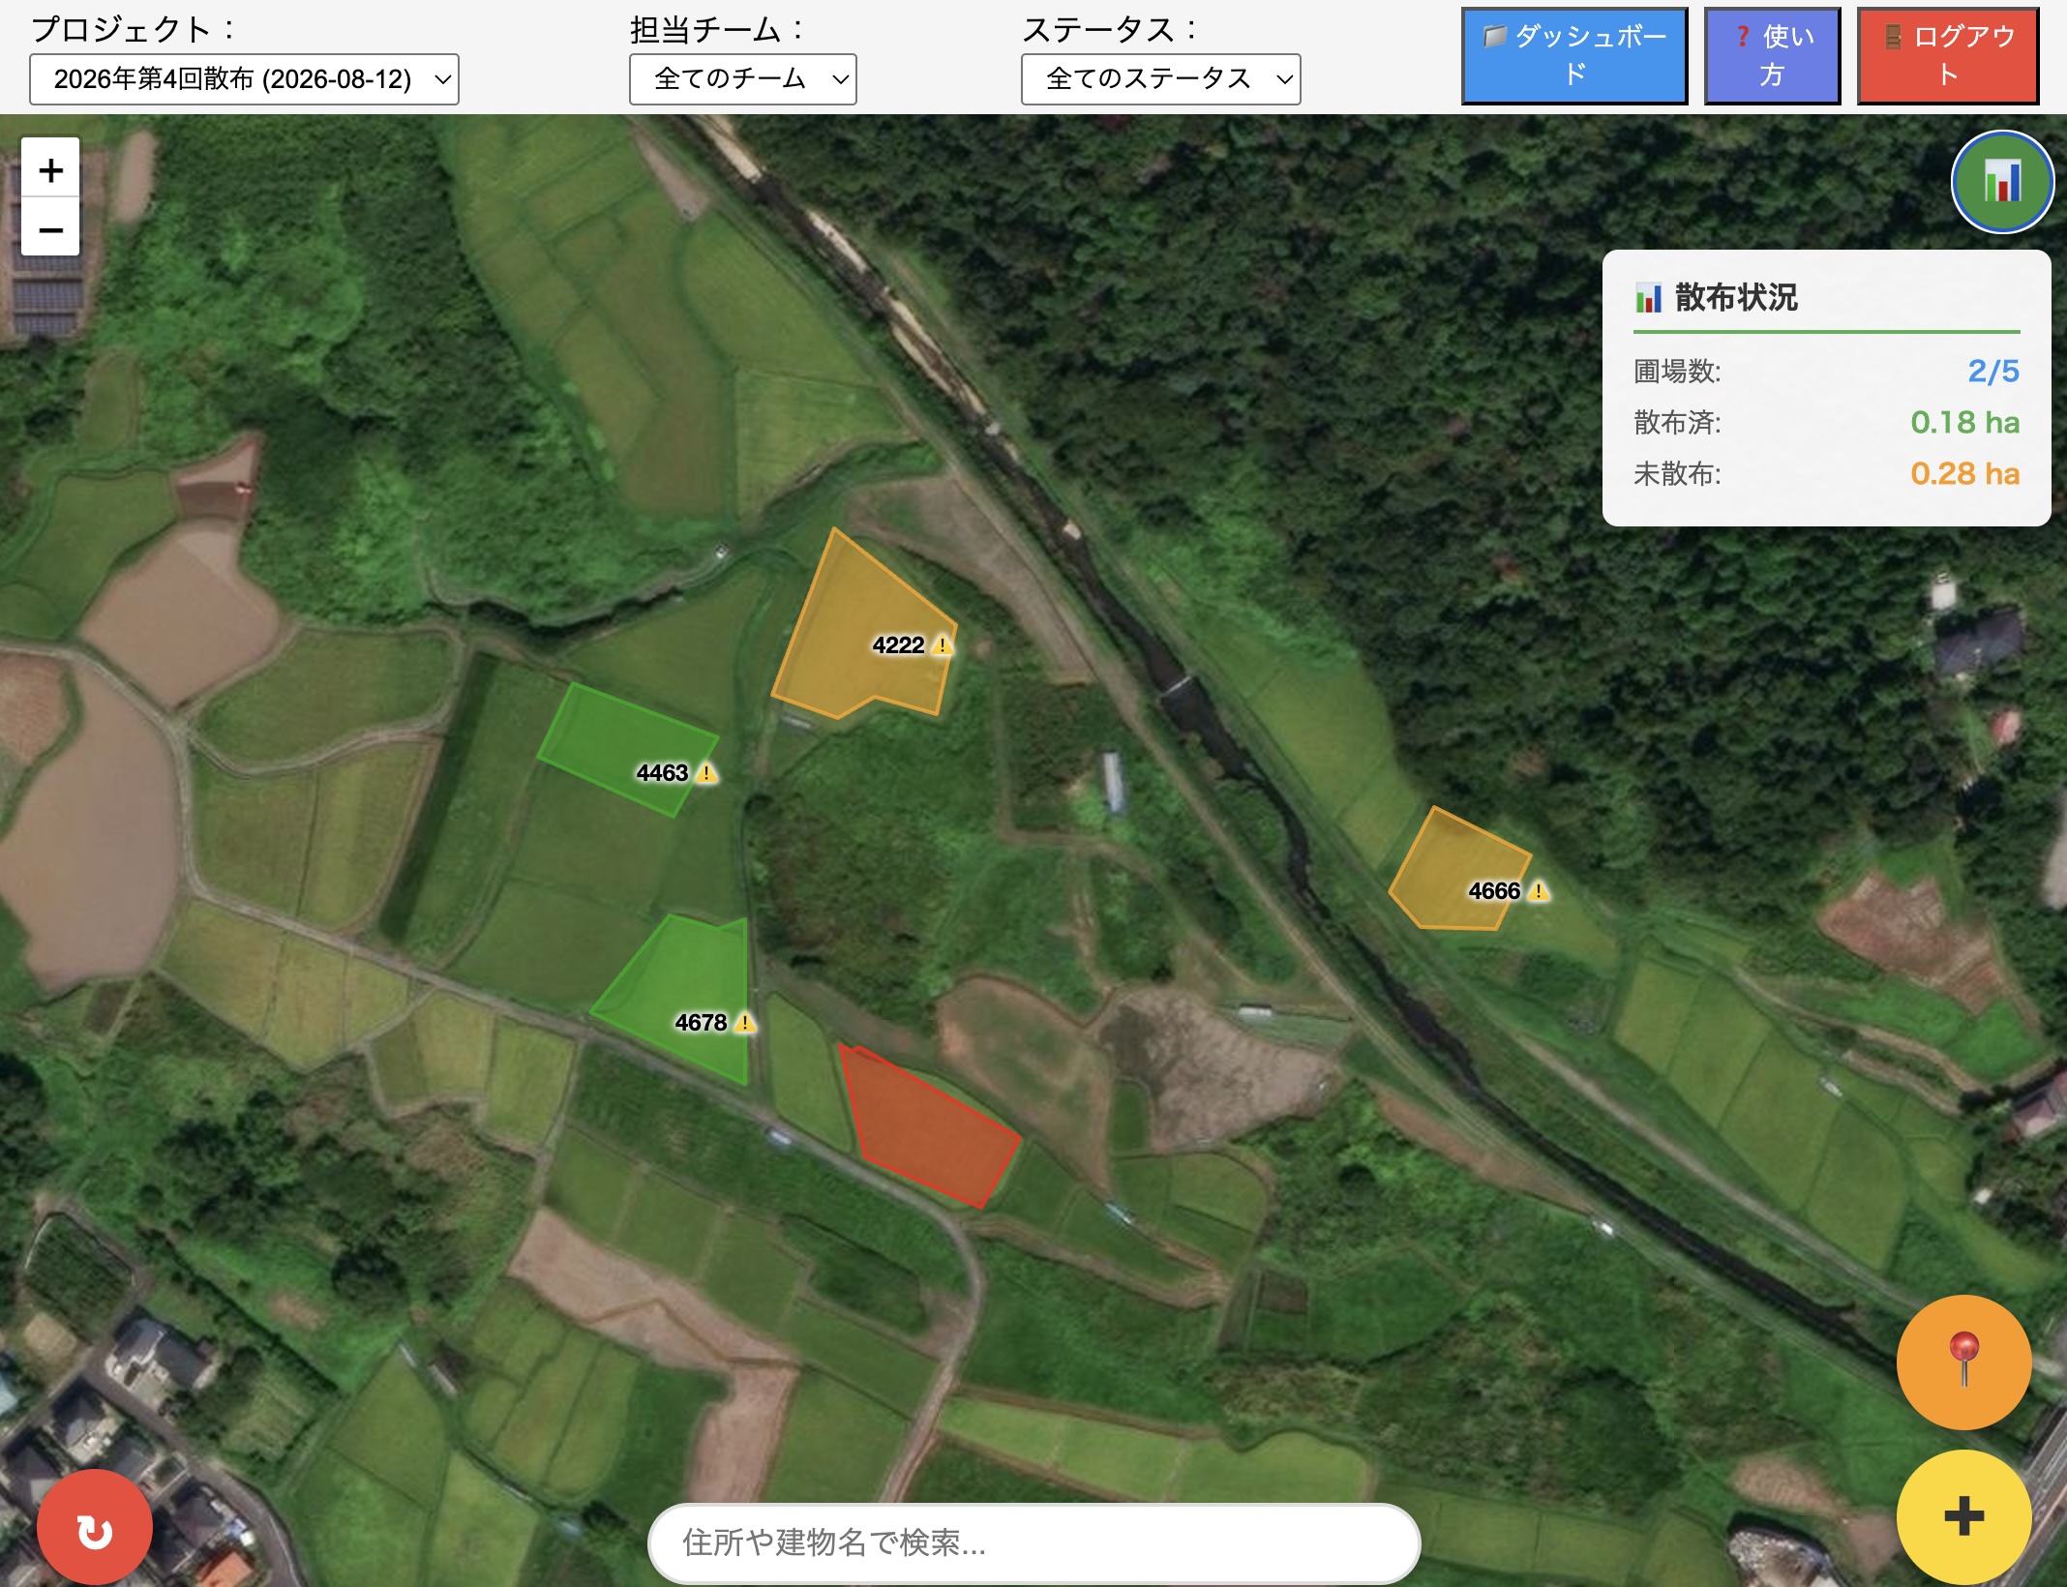2067x1587 pixels.
Task: Click the 散布済 value 0.18 ha
Action: pos(1964,422)
